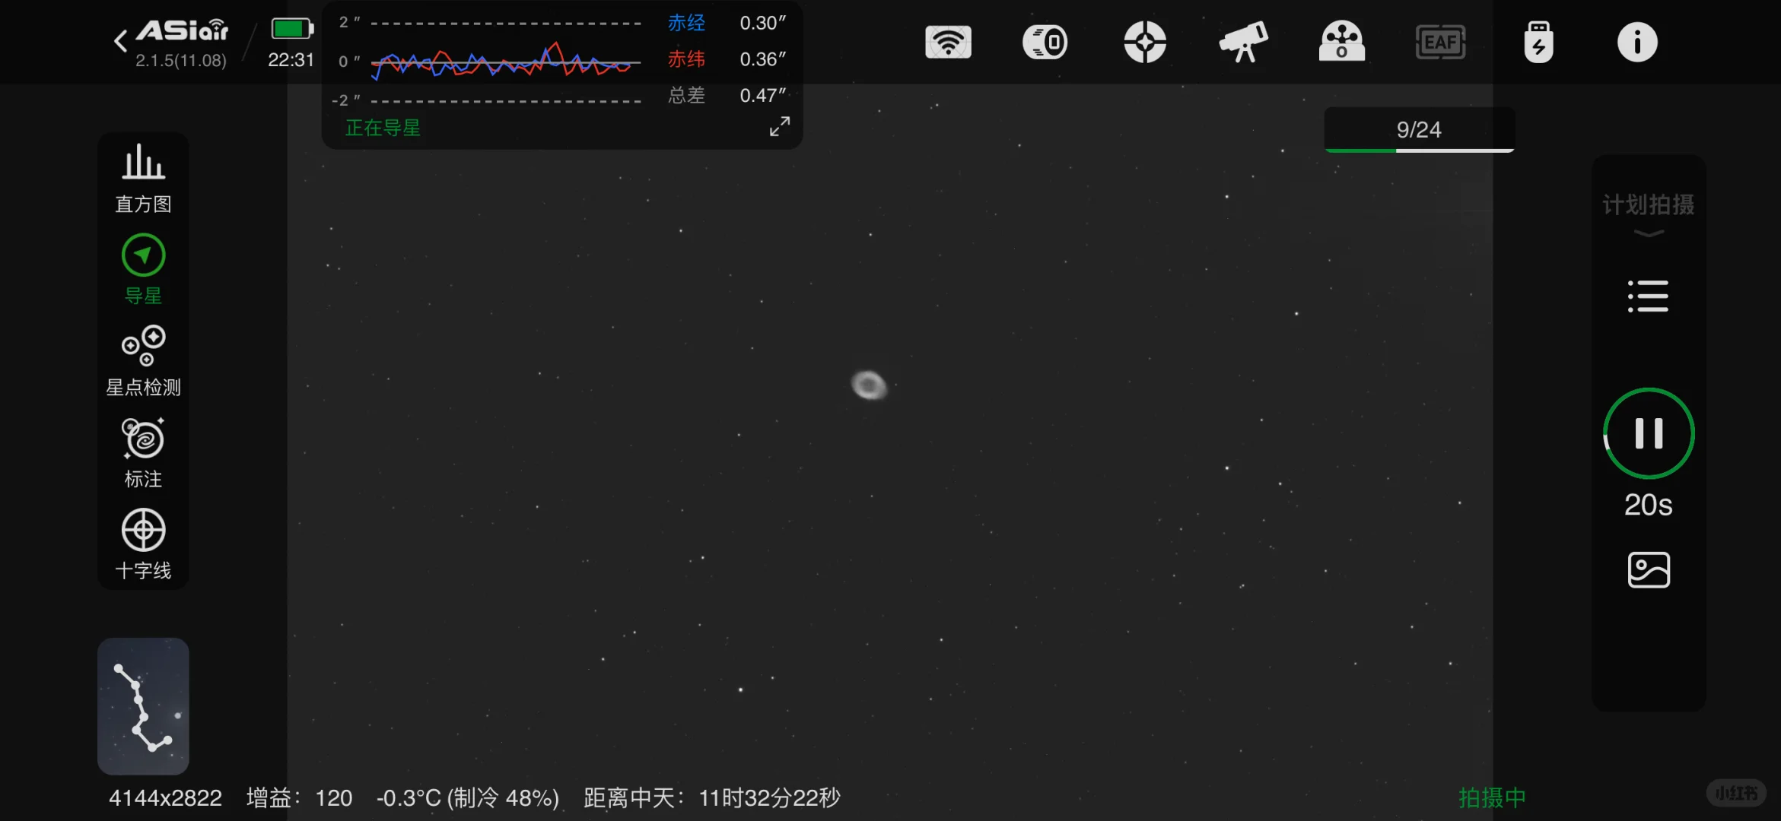The image size is (1781, 821).
Task: Open the plan list menu
Action: coord(1648,296)
